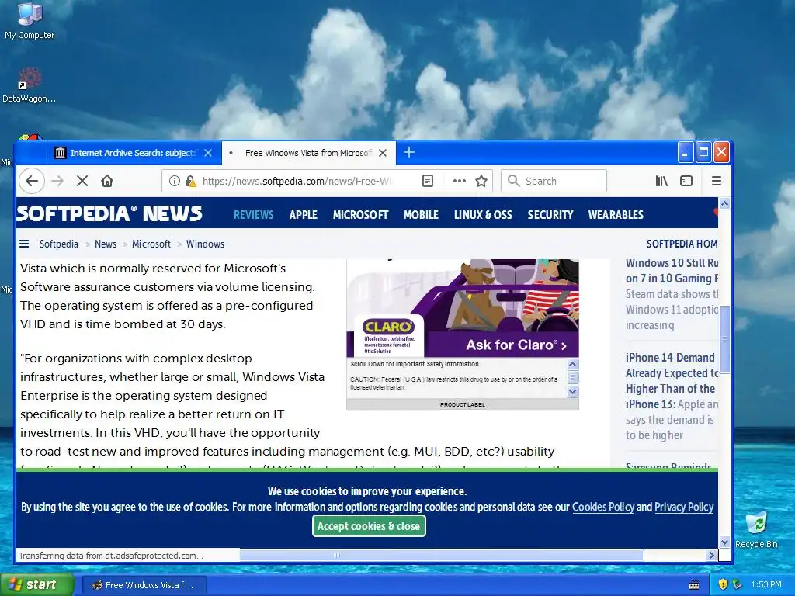Click page vertical scrollbar up arrow
This screenshot has width=795, height=596.
tap(724, 204)
